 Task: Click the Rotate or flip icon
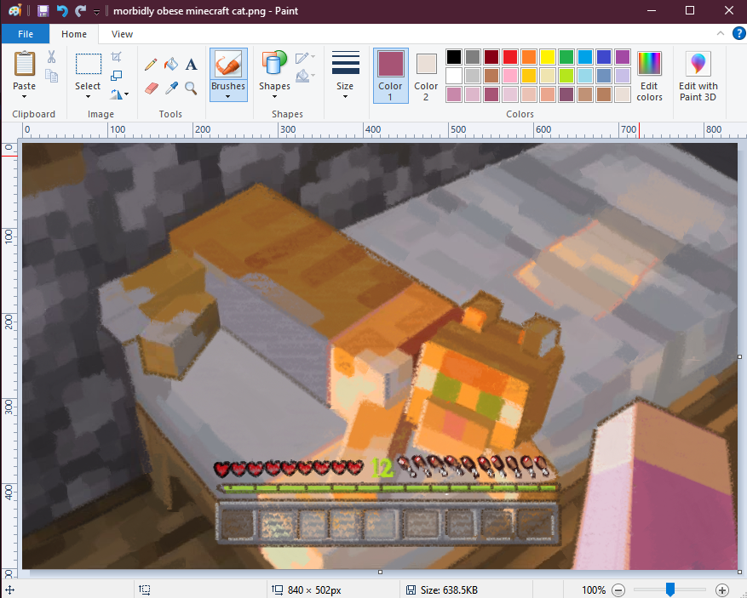tap(116, 94)
